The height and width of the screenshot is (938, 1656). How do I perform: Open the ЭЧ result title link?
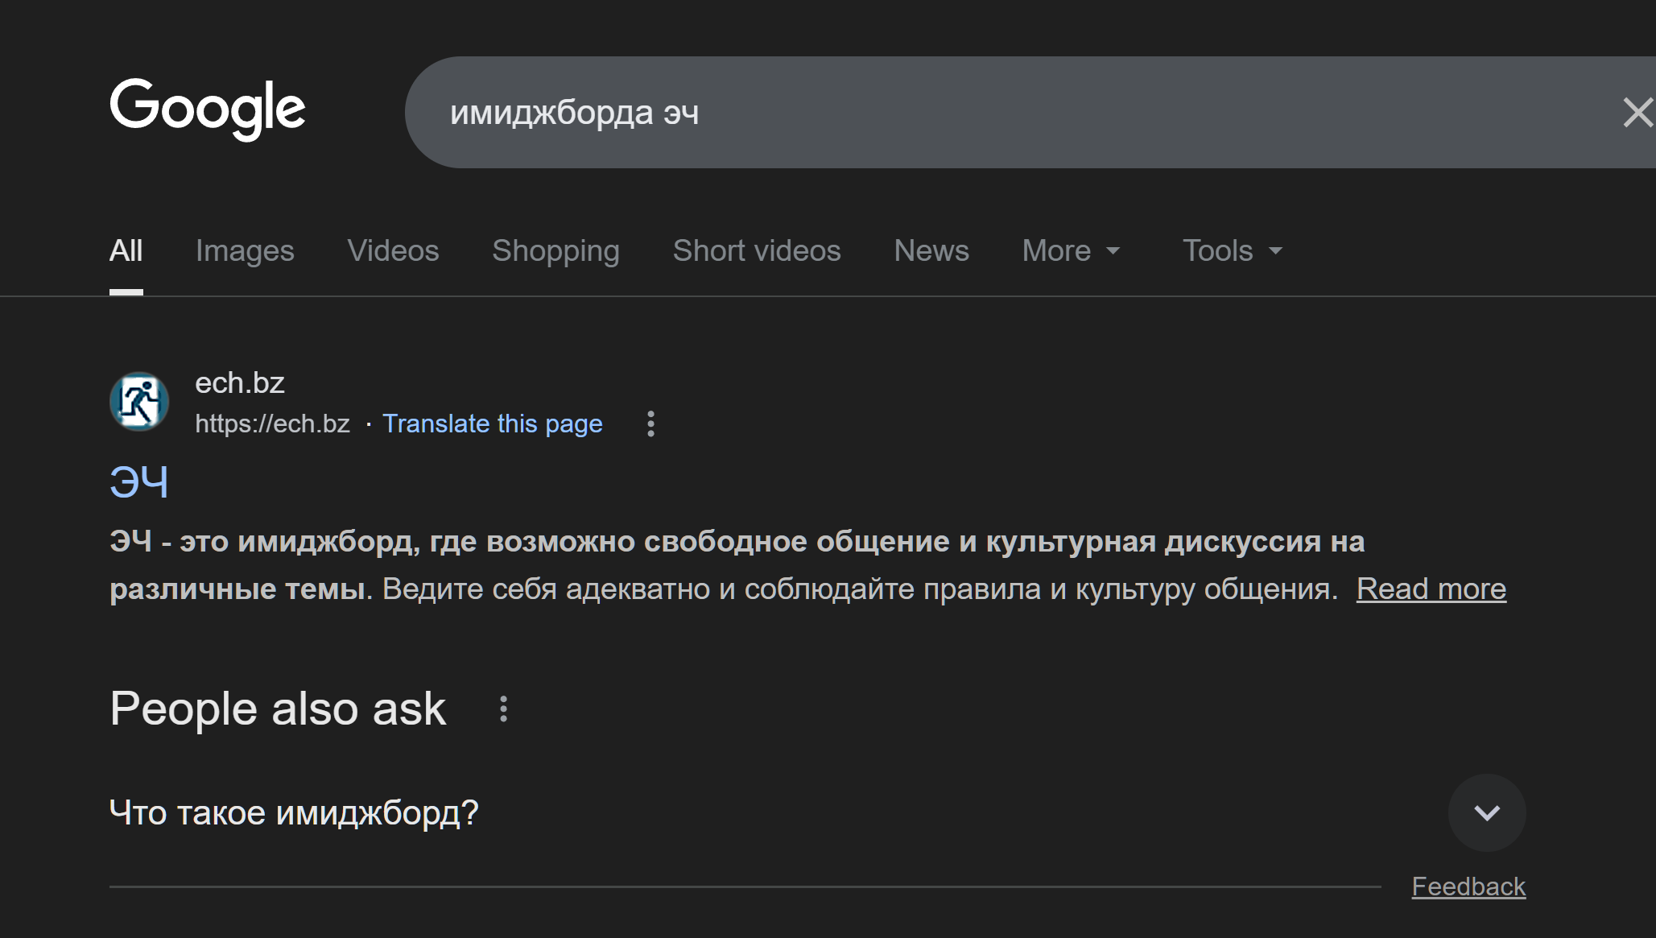pyautogui.click(x=139, y=482)
